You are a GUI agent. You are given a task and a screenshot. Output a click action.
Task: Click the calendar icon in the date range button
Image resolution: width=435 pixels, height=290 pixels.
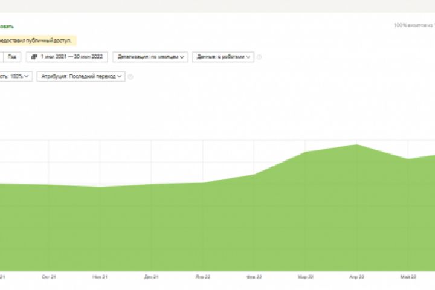(x=34, y=57)
